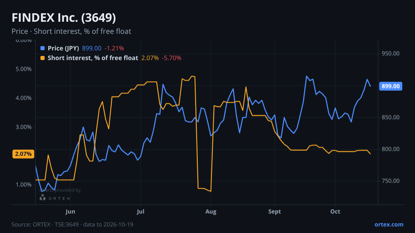The width and height of the screenshot is (415, 233).
Task: Click the orange Short interest legend marker
Action: [43, 58]
